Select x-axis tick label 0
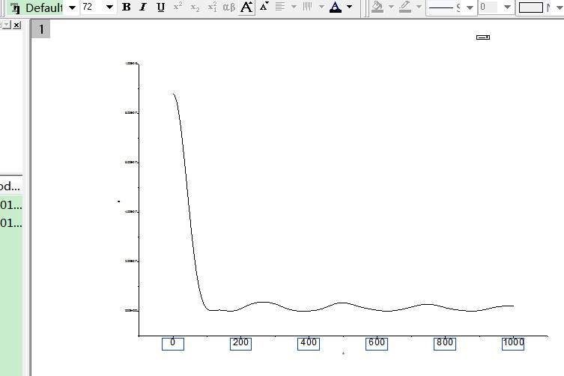The height and width of the screenshot is (376, 564). 173,344
